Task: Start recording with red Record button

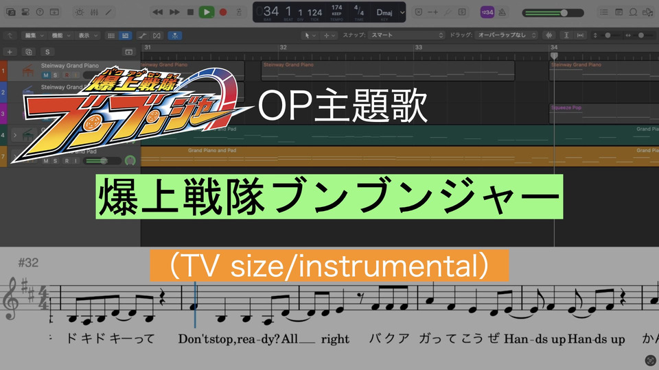Action: click(223, 12)
